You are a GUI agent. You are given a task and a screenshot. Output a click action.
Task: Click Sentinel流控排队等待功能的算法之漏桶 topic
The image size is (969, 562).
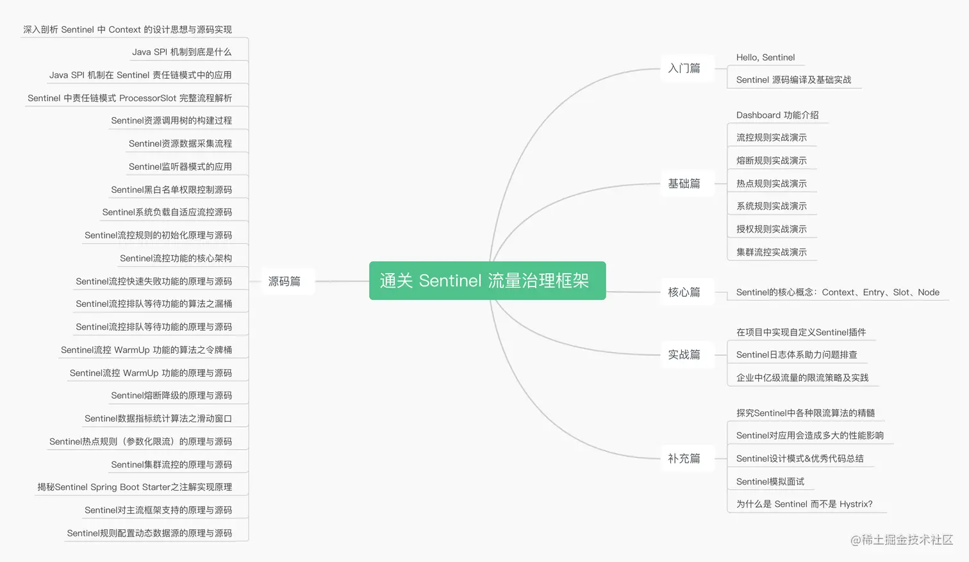(x=154, y=304)
